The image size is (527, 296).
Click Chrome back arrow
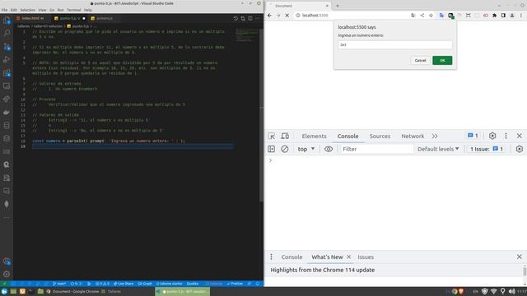tap(269, 16)
